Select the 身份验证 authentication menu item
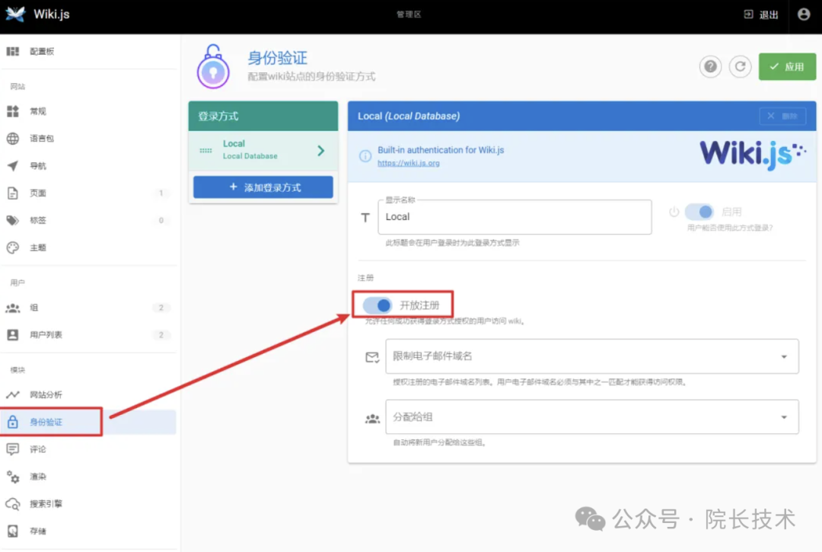This screenshot has width=822, height=552. click(x=89, y=422)
